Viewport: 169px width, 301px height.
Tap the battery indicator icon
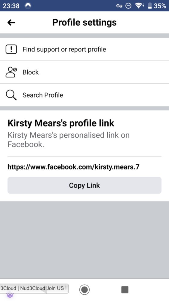[x=150, y=6]
